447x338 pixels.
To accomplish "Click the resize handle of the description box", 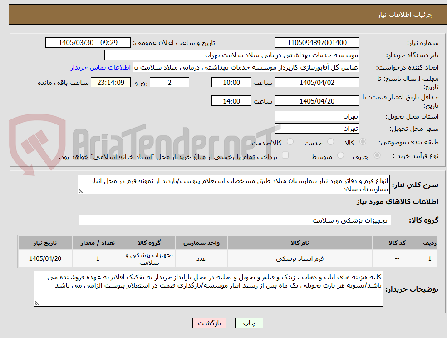I will click(80, 192).
